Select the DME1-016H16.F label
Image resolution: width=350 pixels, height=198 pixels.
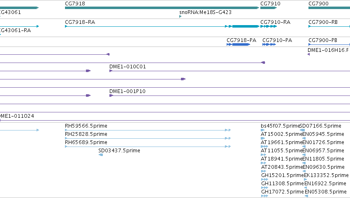click(x=328, y=50)
